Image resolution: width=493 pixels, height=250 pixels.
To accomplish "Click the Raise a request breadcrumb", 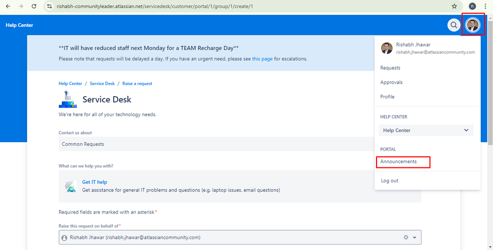I will [137, 83].
